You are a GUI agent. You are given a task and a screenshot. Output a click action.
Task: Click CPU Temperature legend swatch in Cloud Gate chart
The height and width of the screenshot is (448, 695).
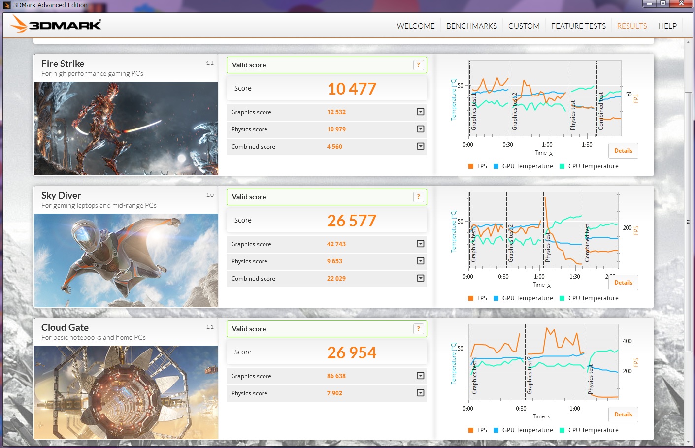(x=562, y=430)
